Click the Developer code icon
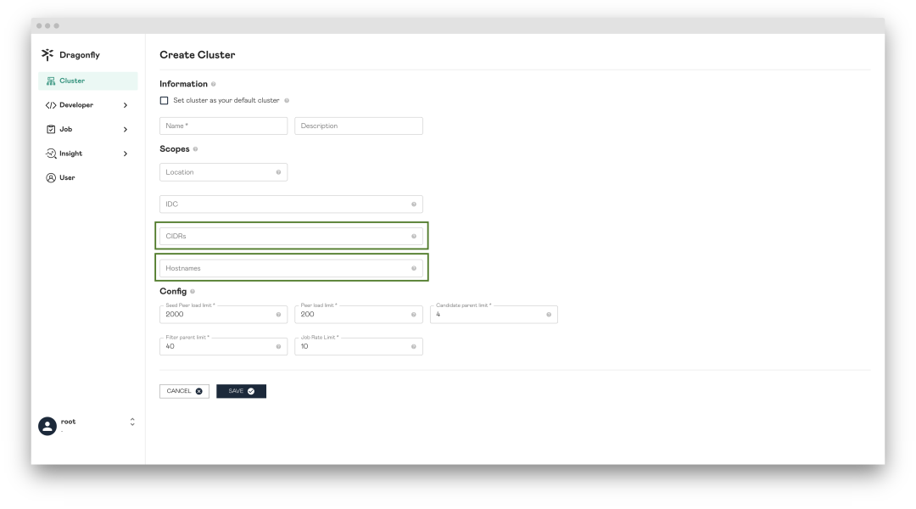Screen dimensions: 916x509 (x=51, y=105)
